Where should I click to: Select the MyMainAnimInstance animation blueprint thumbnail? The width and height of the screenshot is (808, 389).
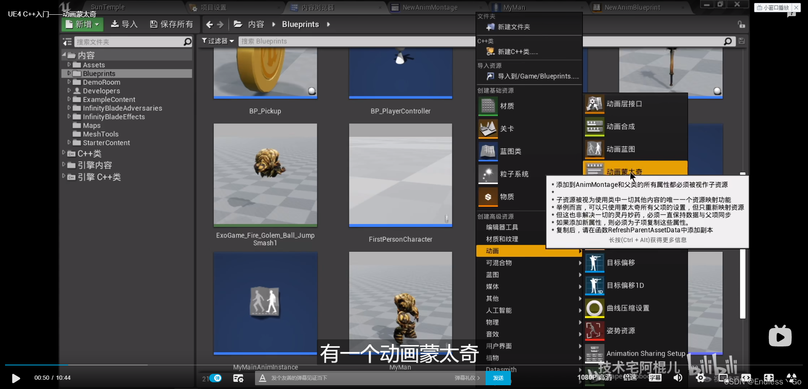pyautogui.click(x=265, y=303)
